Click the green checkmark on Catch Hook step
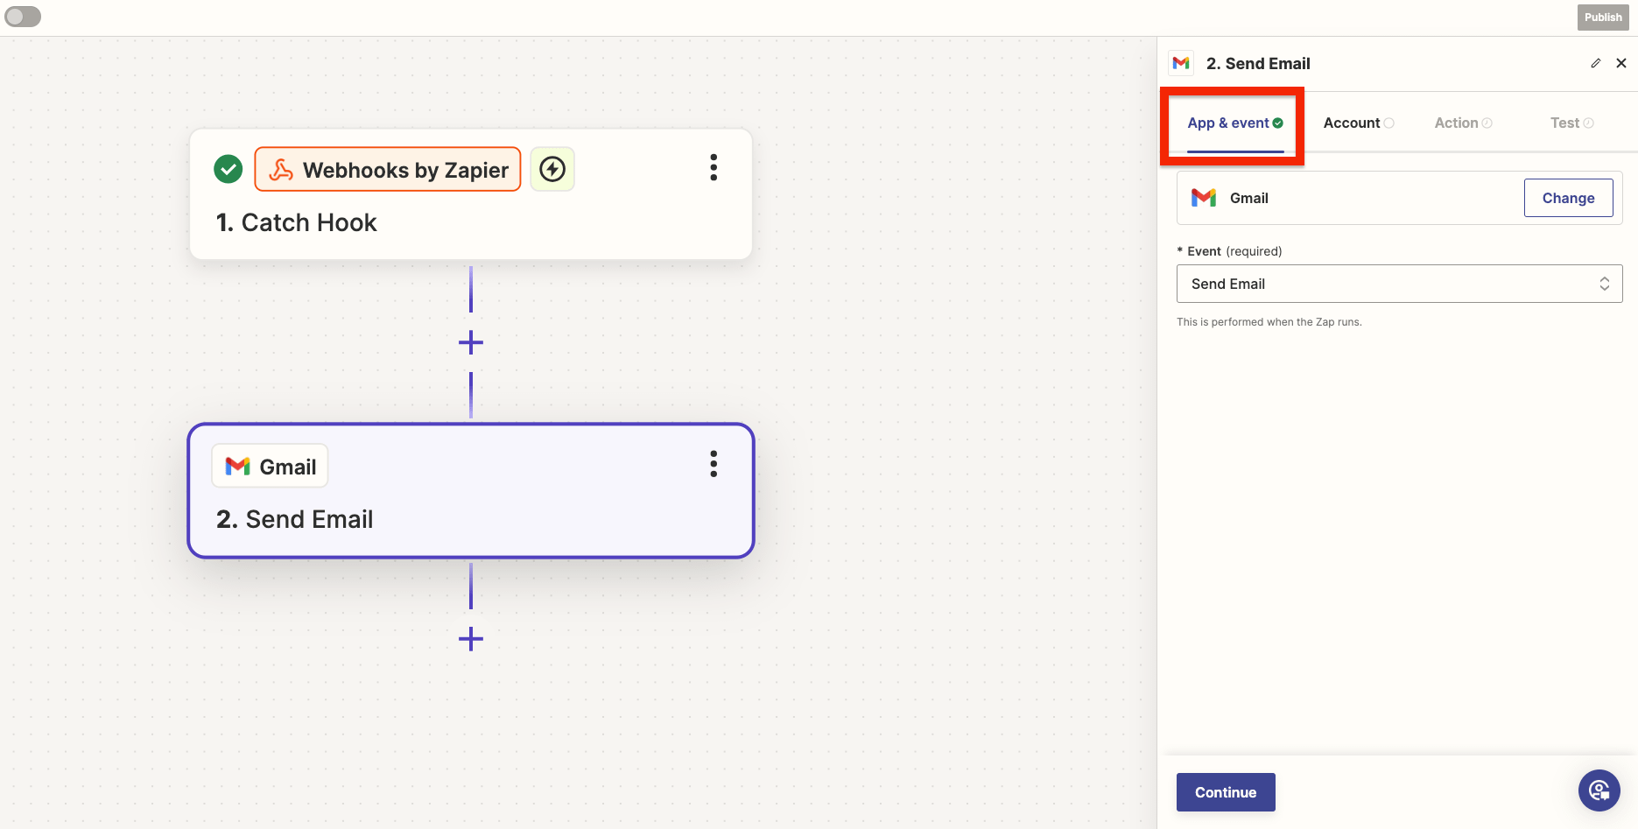The height and width of the screenshot is (829, 1638). [228, 169]
